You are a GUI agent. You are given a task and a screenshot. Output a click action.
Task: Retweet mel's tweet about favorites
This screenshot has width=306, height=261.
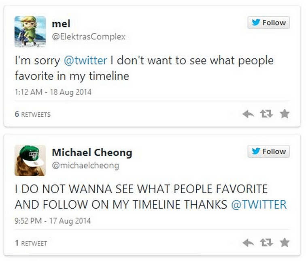(x=266, y=114)
